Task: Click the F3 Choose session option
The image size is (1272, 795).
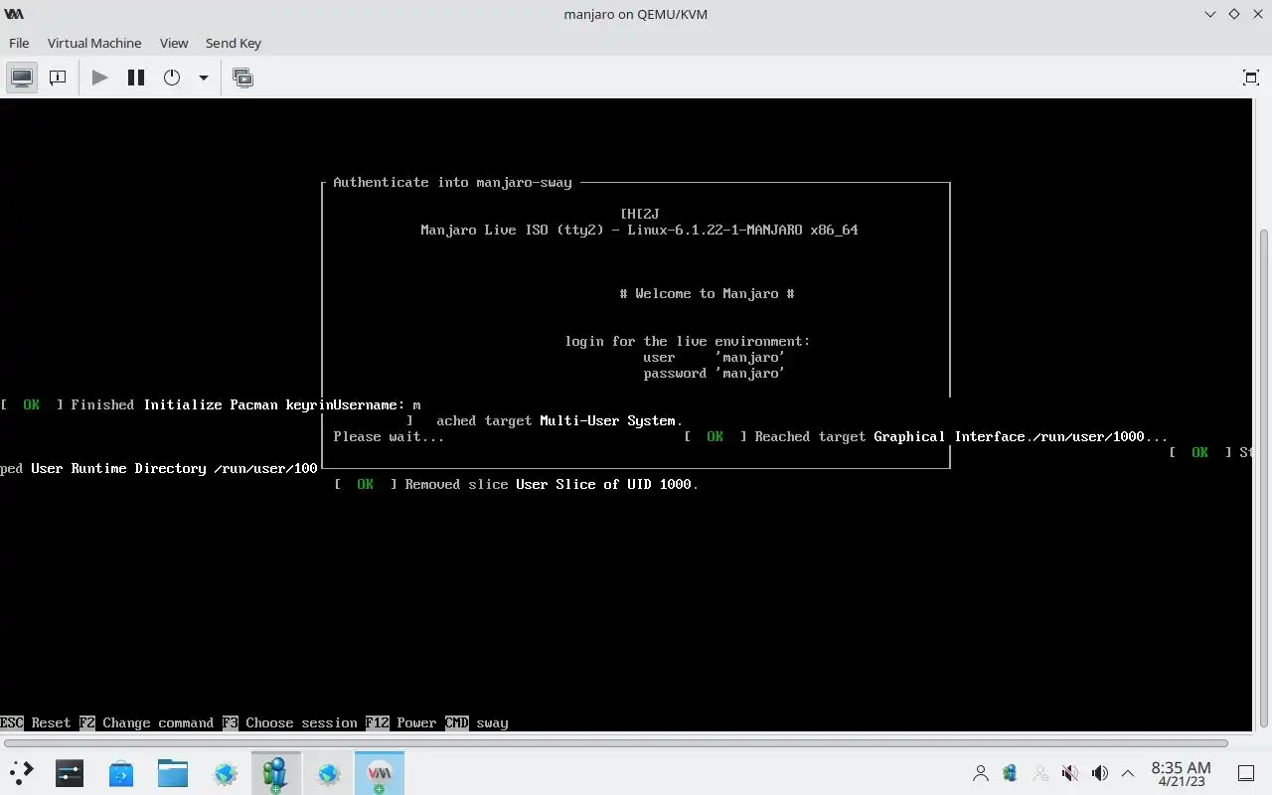Action: coord(290,722)
